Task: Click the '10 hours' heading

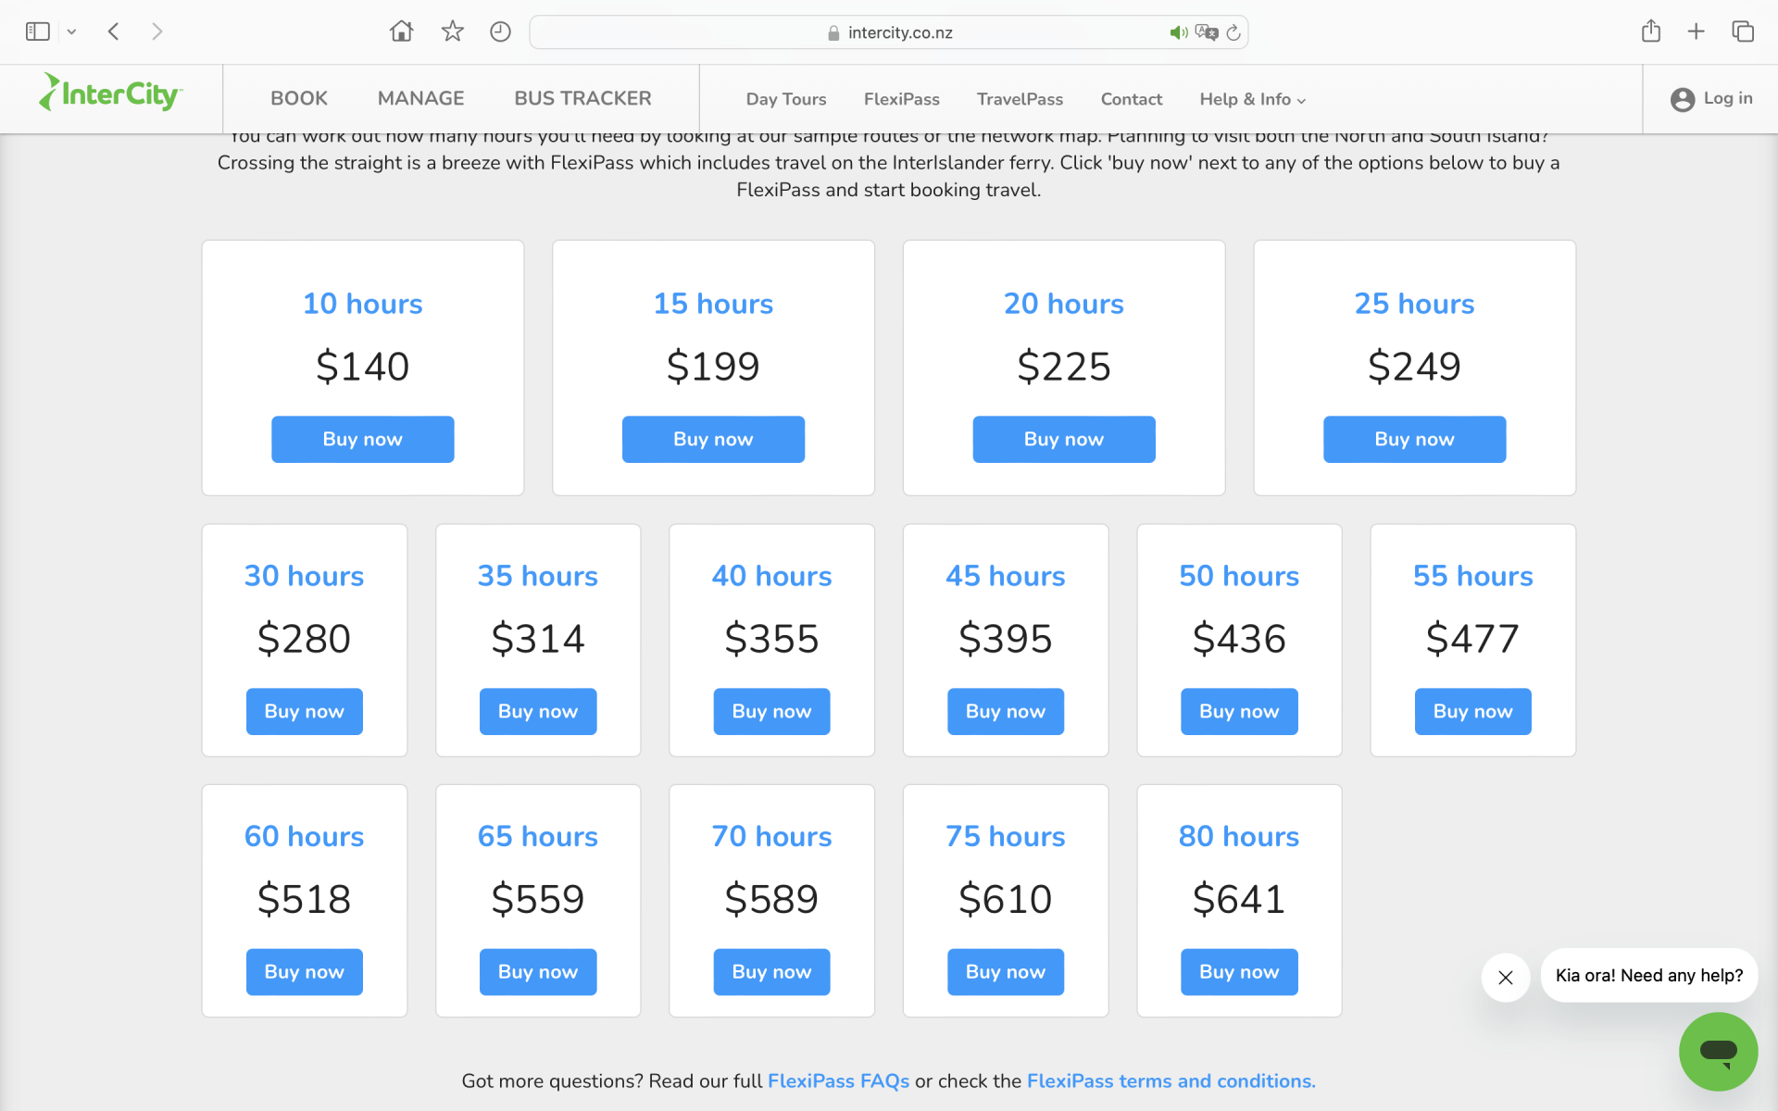Action: point(363,304)
